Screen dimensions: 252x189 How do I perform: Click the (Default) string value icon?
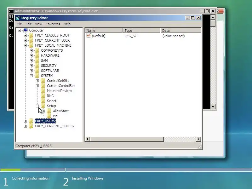pos(89,36)
